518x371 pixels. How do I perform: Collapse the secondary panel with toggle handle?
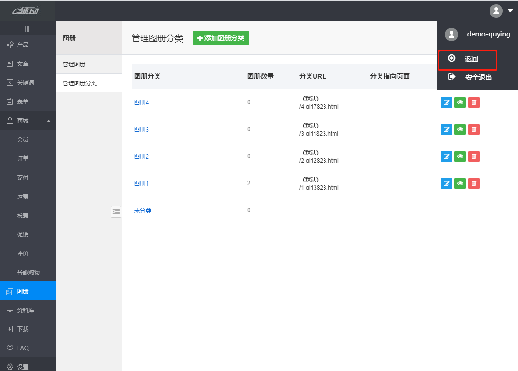click(x=116, y=212)
